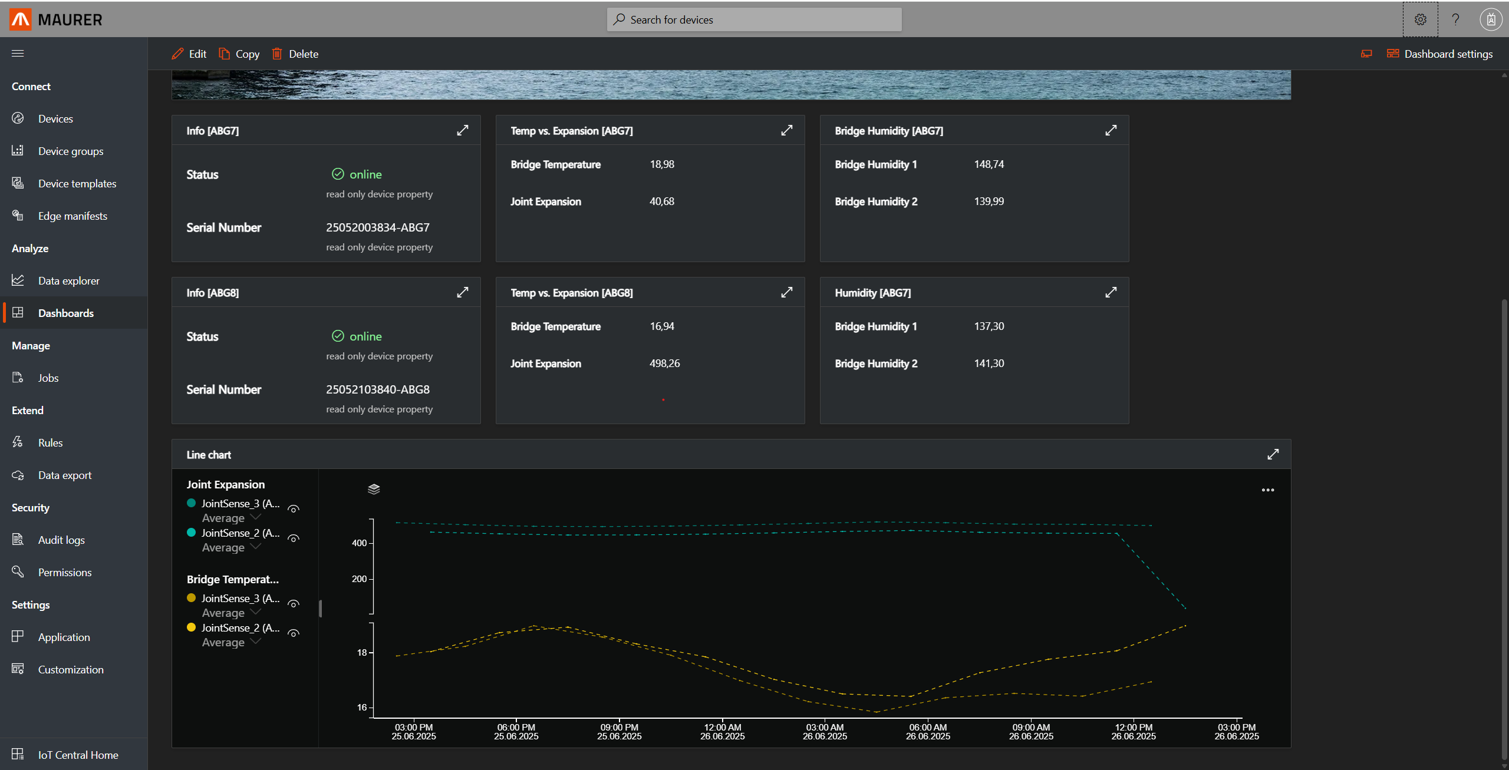Open Average dropdown for JointSense_2 Joint Expansion
This screenshot has height=770, width=1509.
tap(231, 547)
